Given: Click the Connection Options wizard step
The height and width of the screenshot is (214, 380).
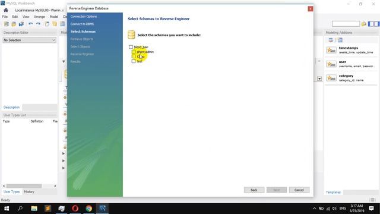Looking at the screenshot, I should click(x=84, y=17).
